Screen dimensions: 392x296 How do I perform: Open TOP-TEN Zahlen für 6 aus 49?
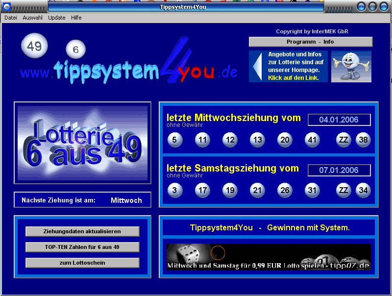pos(82,247)
